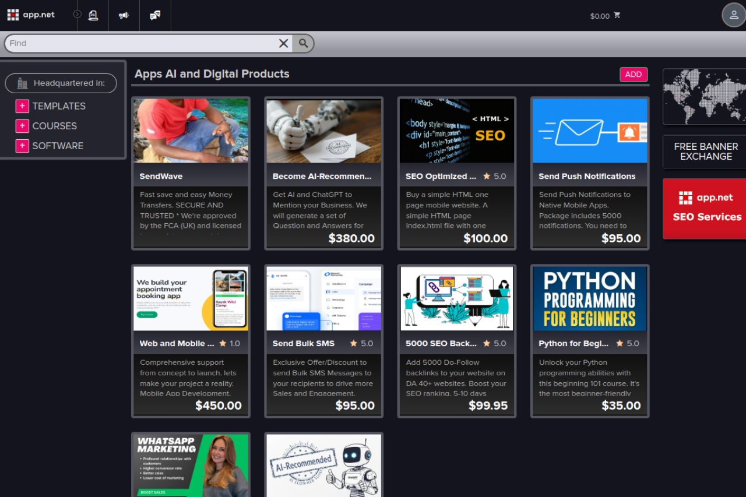The image size is (746, 497).
Task: Click the laptop apps icon in header
Action: coord(93,16)
